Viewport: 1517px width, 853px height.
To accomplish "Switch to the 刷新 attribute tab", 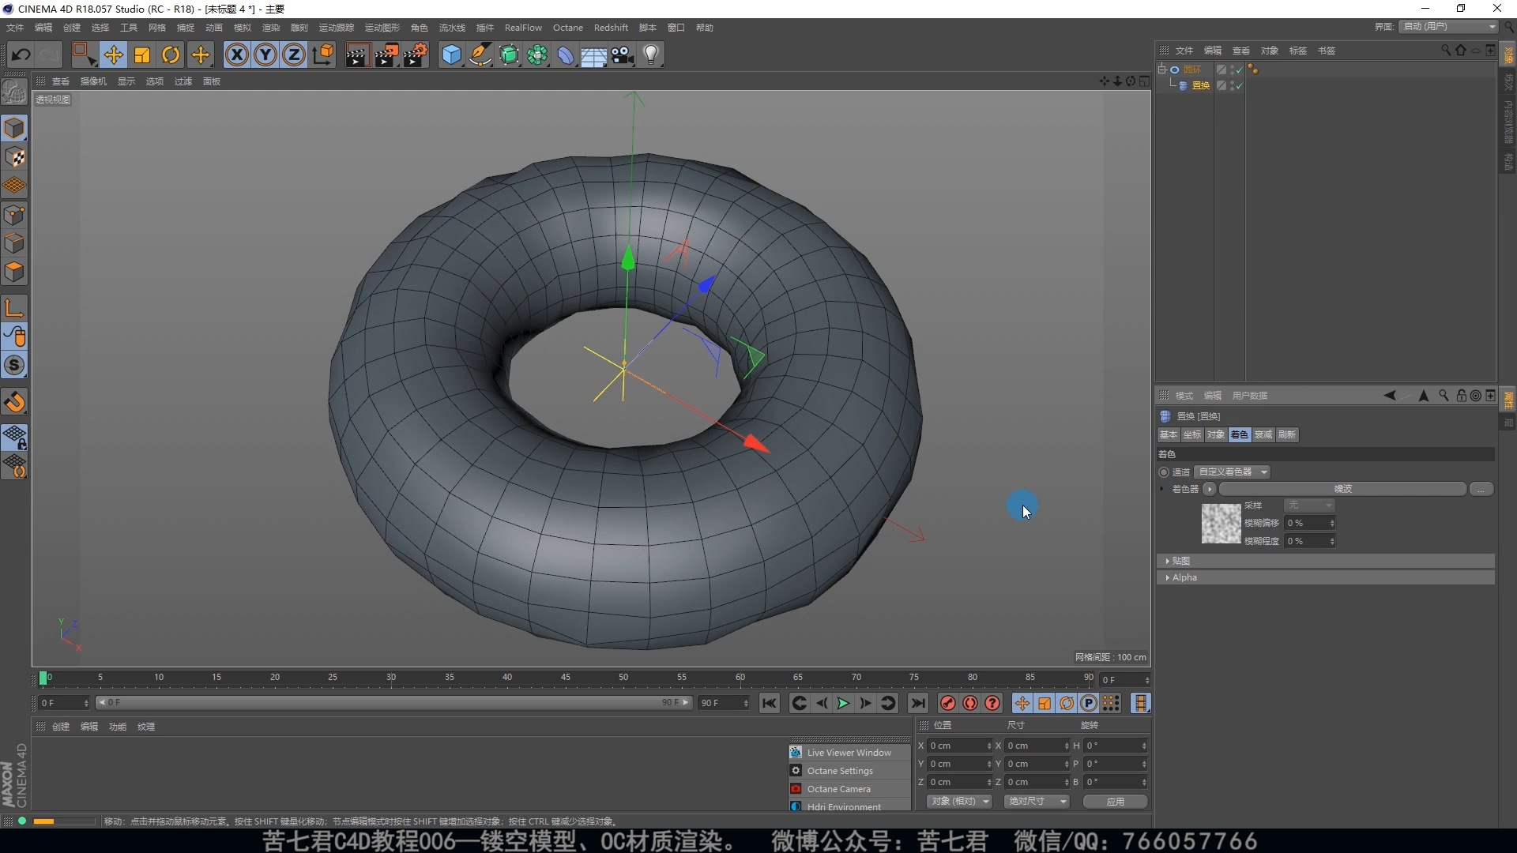I will (x=1287, y=434).
